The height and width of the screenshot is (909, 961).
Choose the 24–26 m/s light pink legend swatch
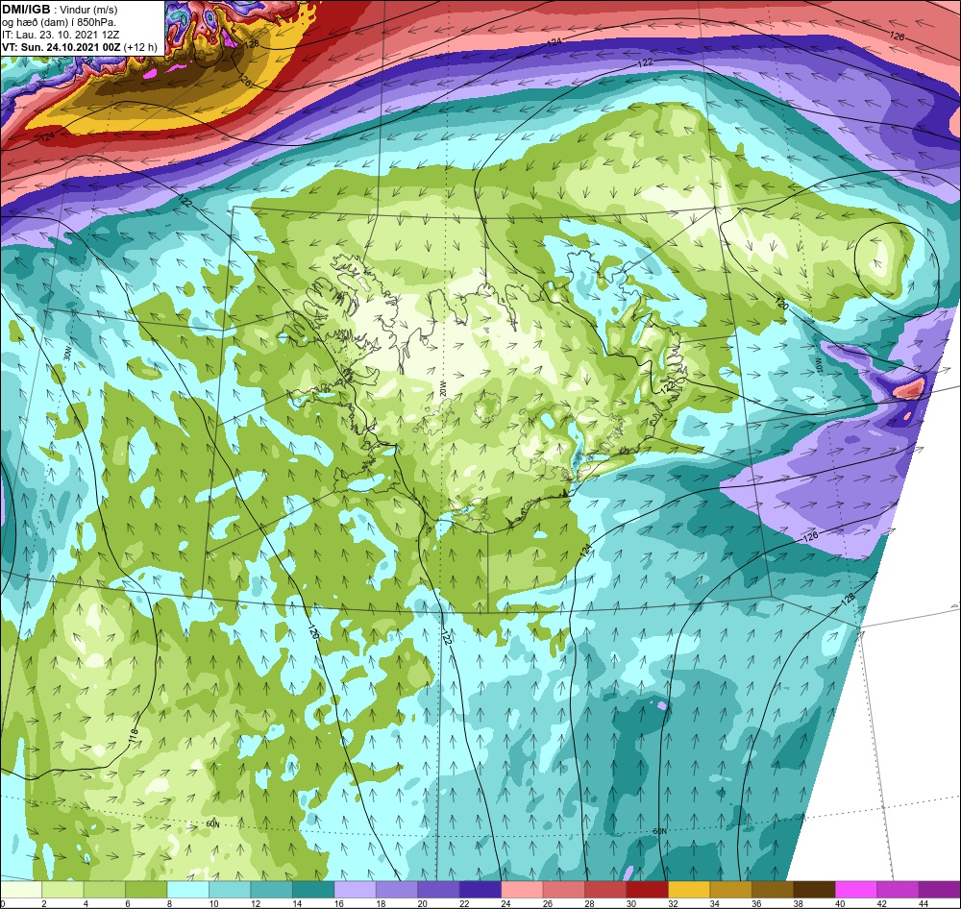[522, 890]
